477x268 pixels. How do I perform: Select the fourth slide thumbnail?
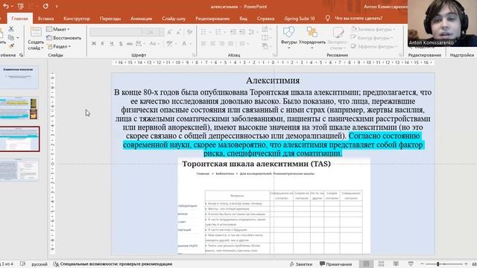[x=19, y=170]
